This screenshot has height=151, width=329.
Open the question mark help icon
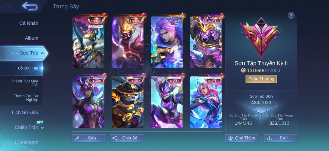click(291, 15)
